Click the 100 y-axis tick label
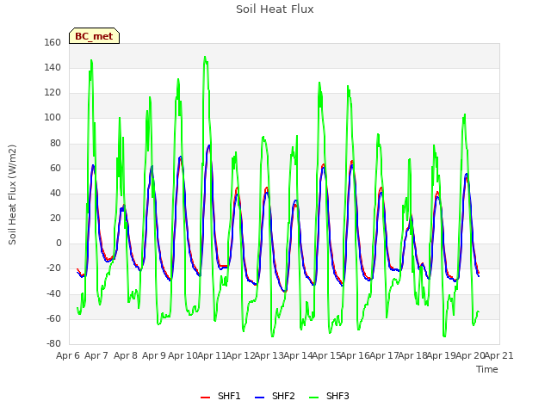The image size is (551, 413). [x=53, y=118]
